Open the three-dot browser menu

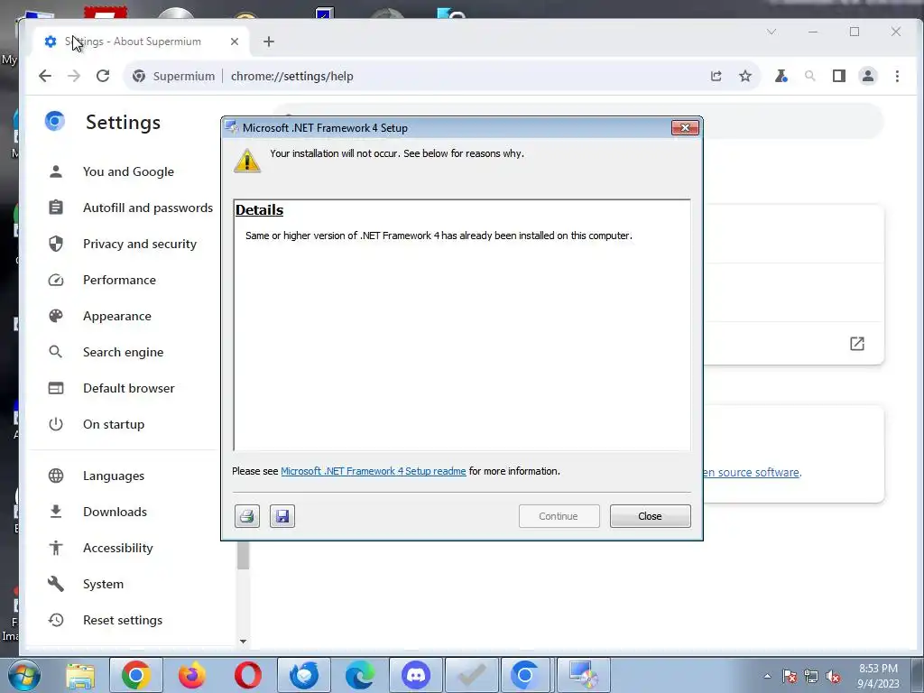click(897, 76)
